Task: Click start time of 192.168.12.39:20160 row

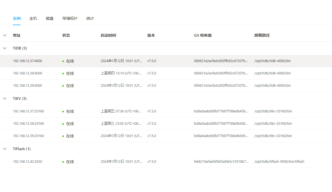Action: (121, 136)
